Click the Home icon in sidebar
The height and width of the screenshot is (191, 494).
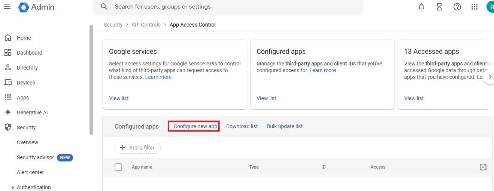pyautogui.click(x=7, y=38)
